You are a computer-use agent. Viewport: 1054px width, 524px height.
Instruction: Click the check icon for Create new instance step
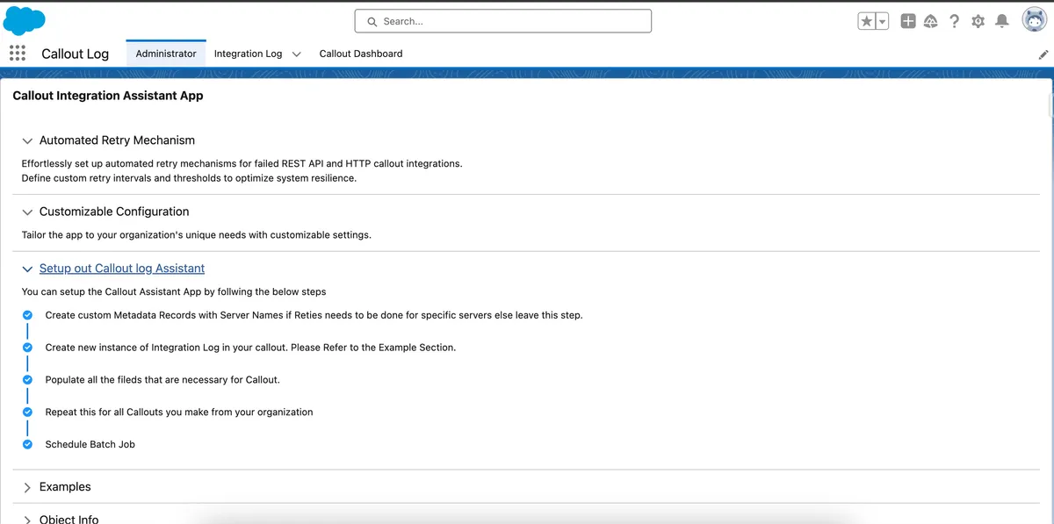(28, 348)
